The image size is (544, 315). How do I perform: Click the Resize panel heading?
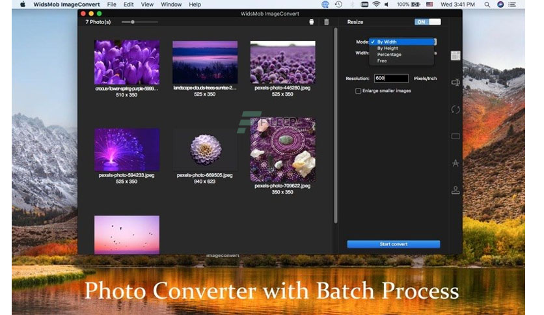click(355, 22)
